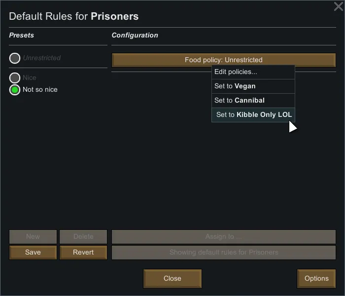Select the Unrestricted preset radio button

[x=15, y=58]
